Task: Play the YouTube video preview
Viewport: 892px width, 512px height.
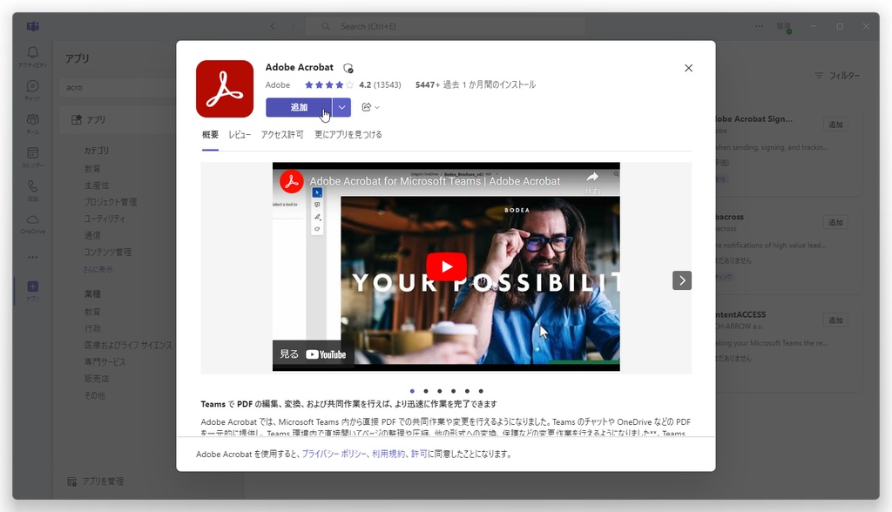Action: pyautogui.click(x=447, y=266)
